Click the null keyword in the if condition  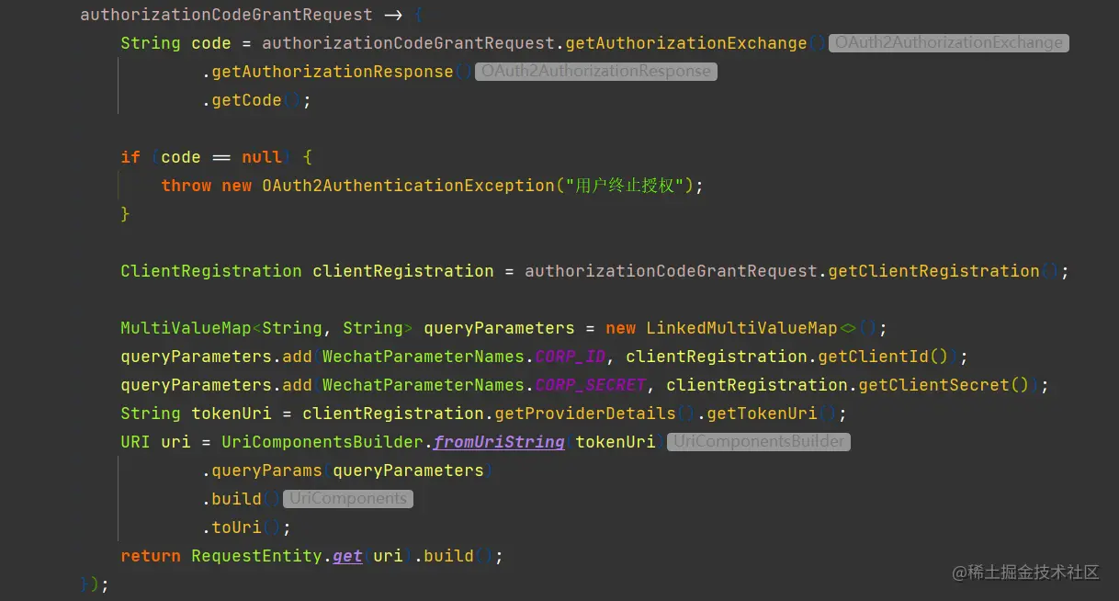262,157
